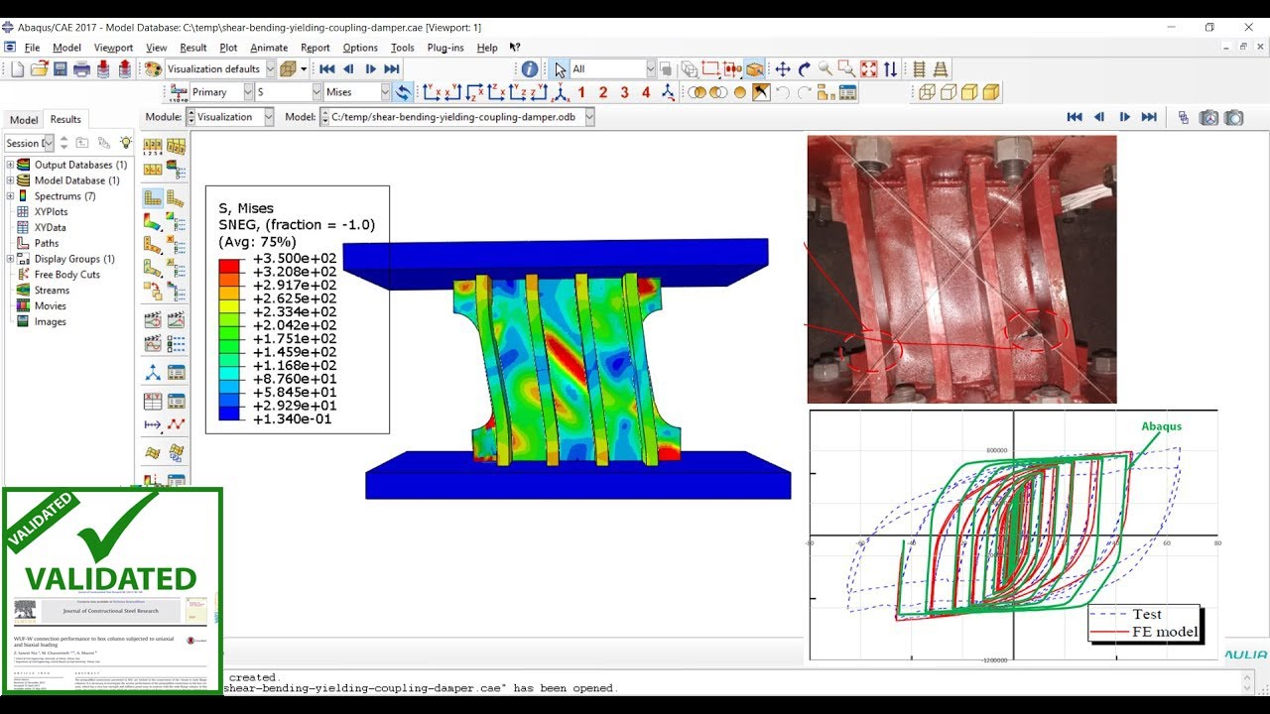Select the Box Zoom tool
This screenshot has width=1270, height=714.
pos(846,68)
